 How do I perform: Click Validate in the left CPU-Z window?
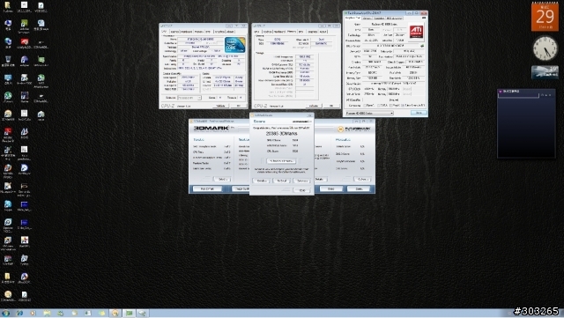[220, 106]
